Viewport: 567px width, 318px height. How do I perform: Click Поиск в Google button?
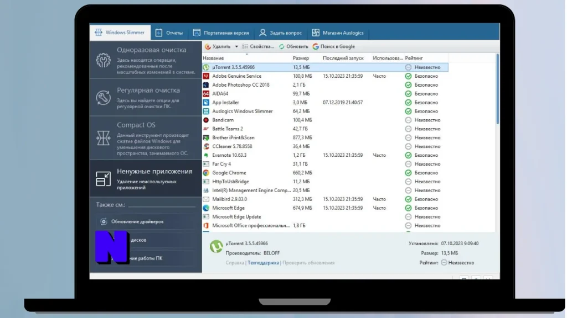pyautogui.click(x=334, y=46)
